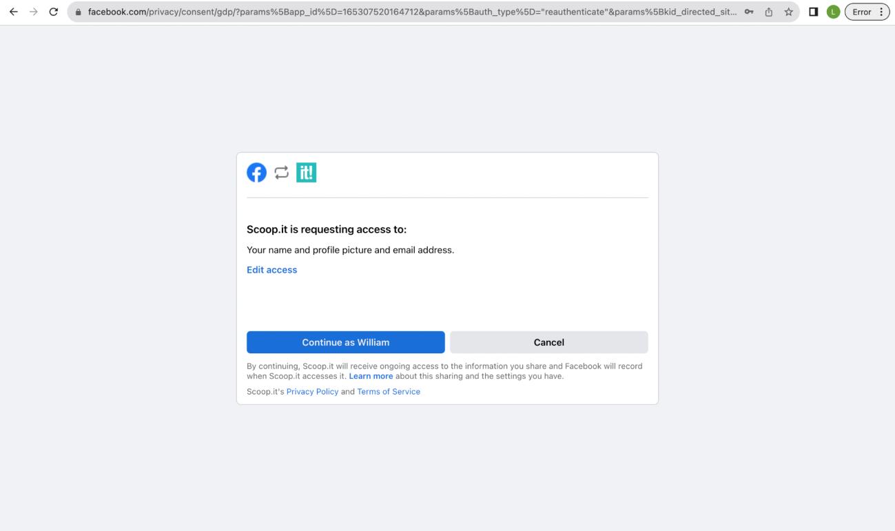895x531 pixels.
Task: Click the share page icon
Action: point(768,12)
